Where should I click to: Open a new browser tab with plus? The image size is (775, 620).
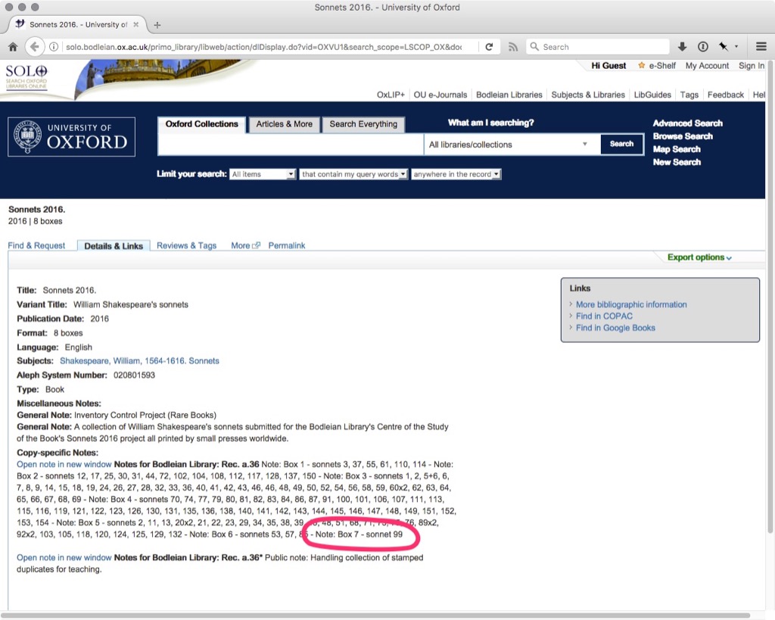click(x=157, y=25)
